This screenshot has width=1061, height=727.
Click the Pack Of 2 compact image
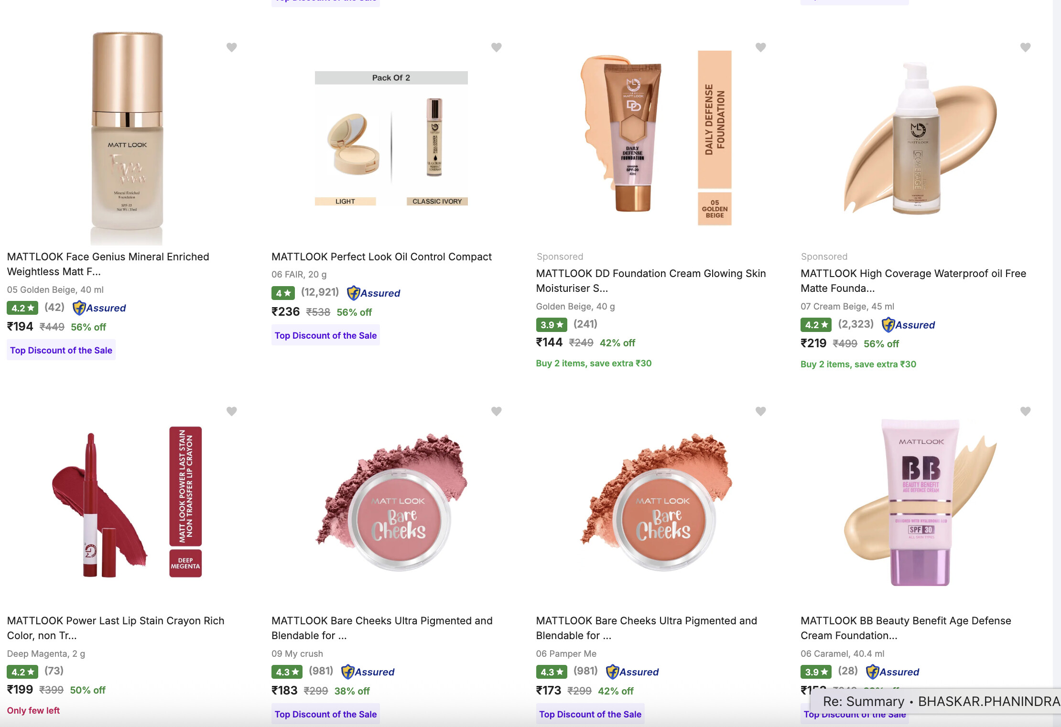click(x=391, y=139)
